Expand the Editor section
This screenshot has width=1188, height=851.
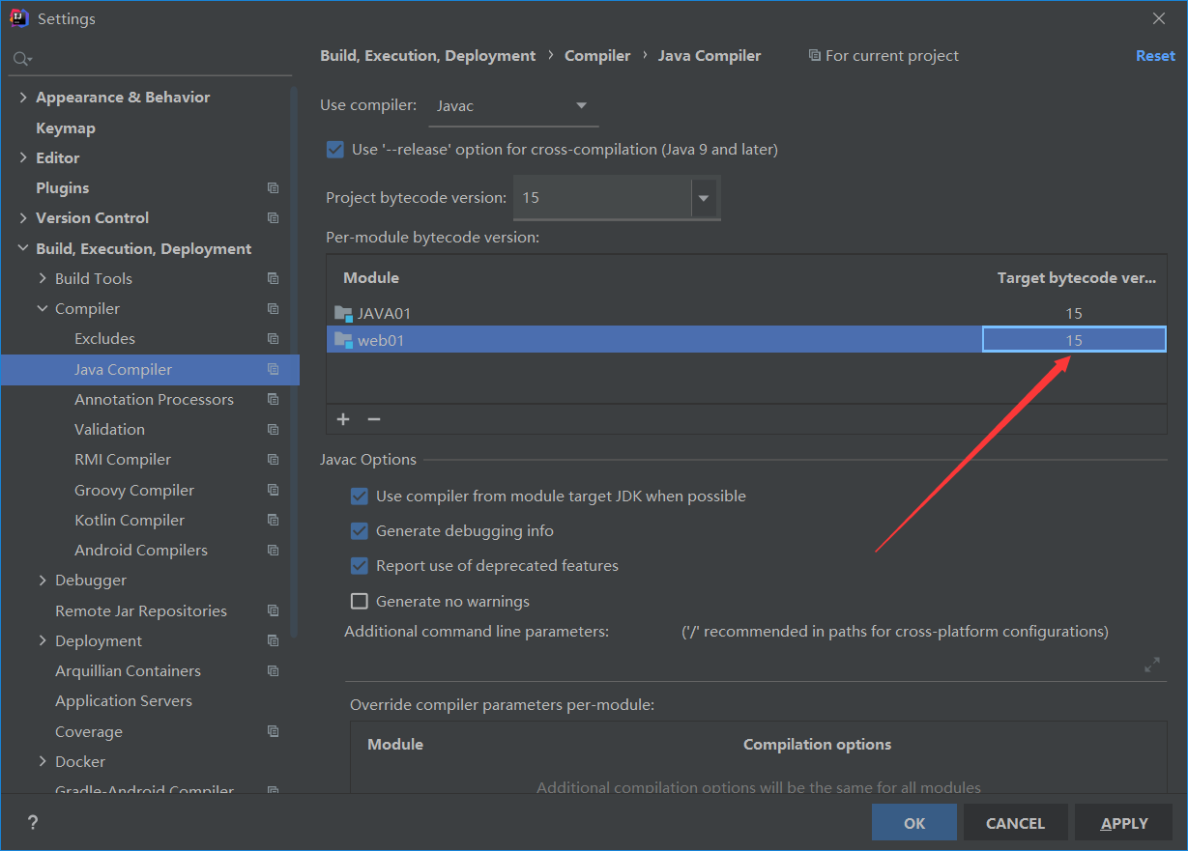coord(23,158)
